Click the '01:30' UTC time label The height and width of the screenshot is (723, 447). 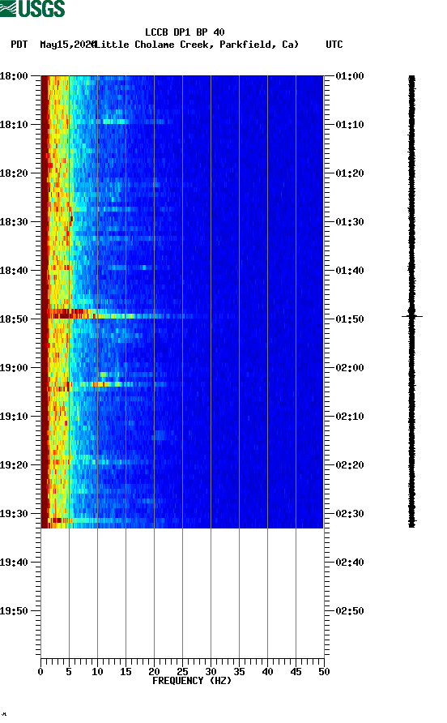coord(350,222)
